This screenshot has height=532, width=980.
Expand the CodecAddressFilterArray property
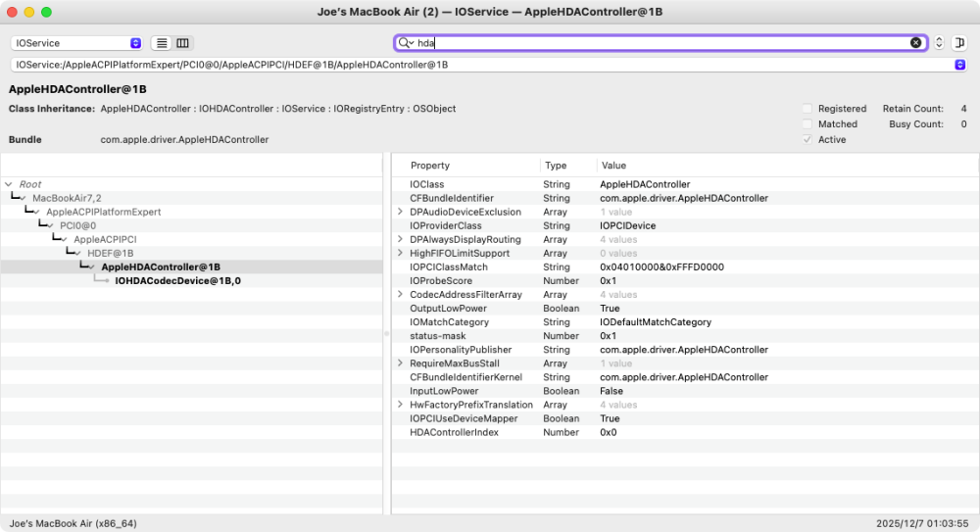(400, 295)
